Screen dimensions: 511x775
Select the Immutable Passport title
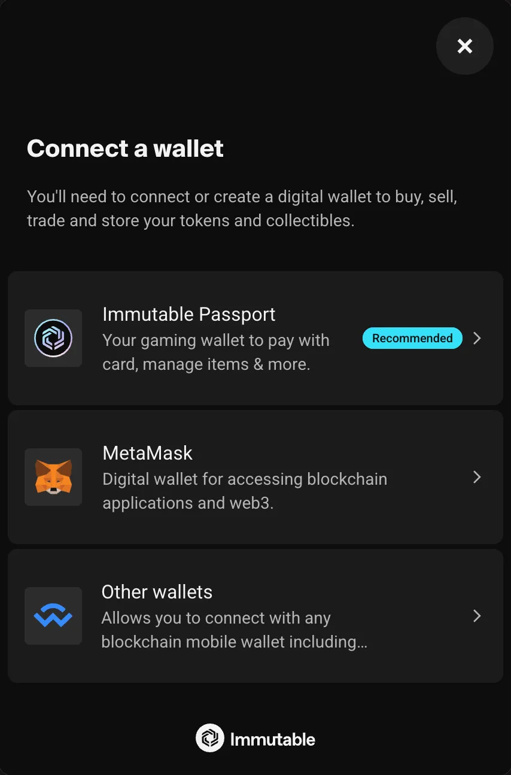click(189, 314)
